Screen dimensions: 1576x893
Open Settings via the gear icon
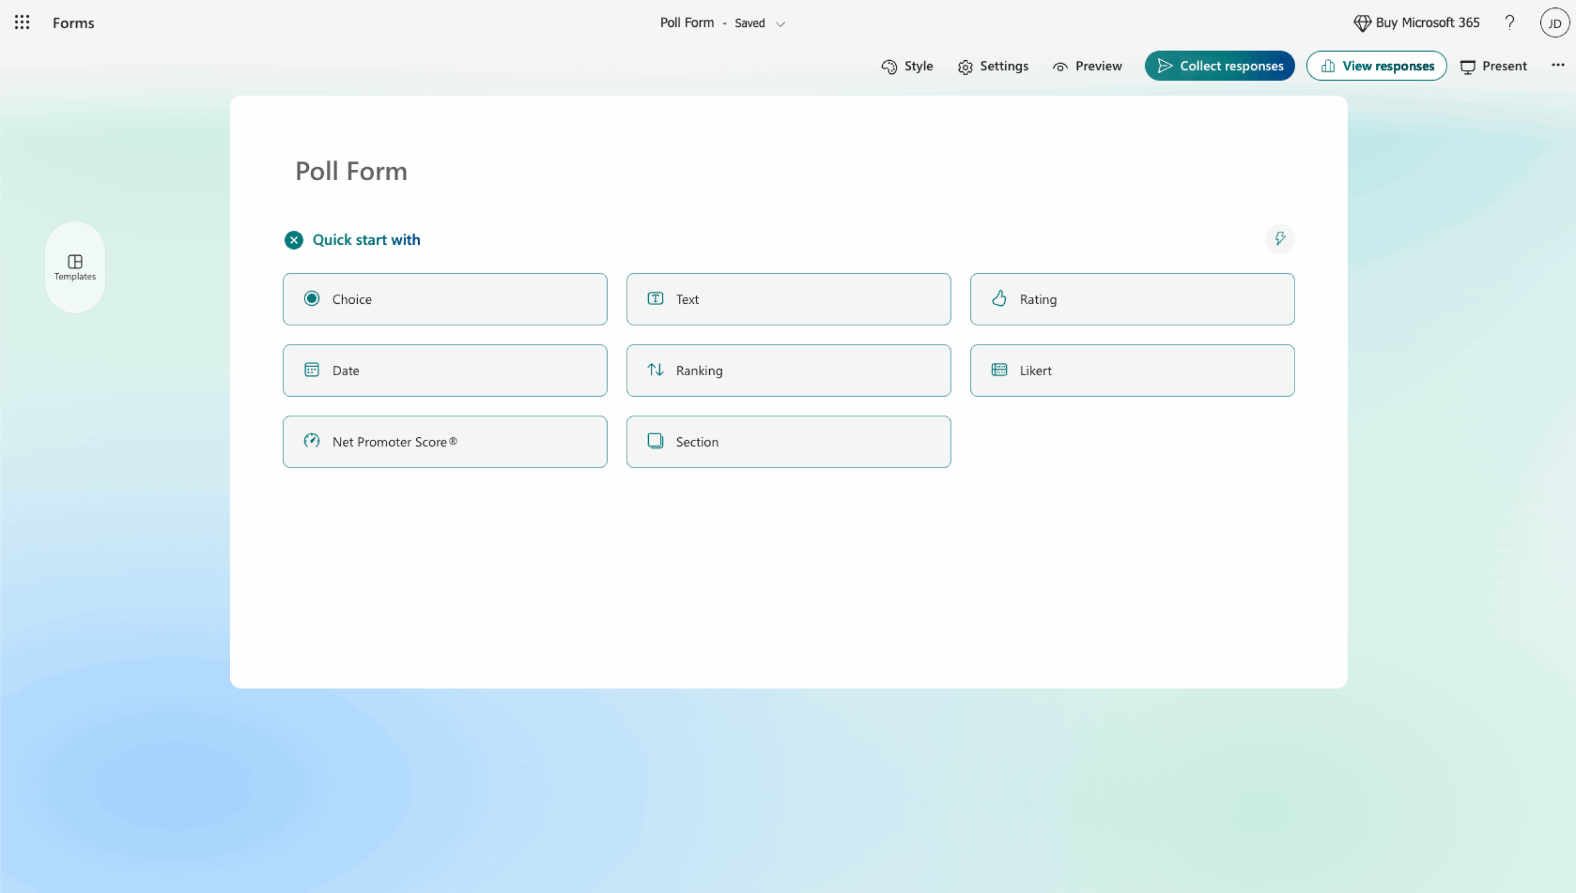pyautogui.click(x=964, y=66)
